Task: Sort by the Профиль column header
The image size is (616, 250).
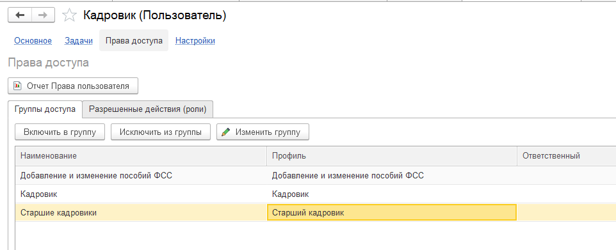Action: pyautogui.click(x=392, y=156)
